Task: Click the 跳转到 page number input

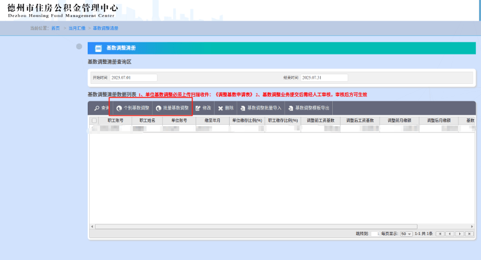Action: (x=374, y=234)
